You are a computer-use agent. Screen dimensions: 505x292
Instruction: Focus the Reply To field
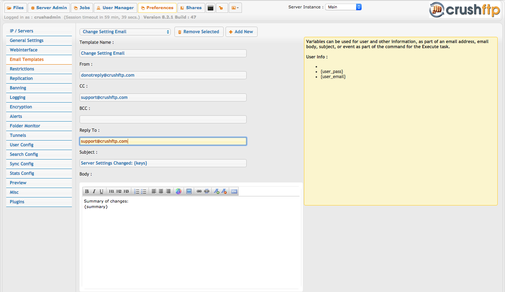(x=163, y=141)
